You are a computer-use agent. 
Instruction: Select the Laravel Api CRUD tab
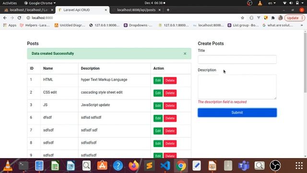point(77,10)
